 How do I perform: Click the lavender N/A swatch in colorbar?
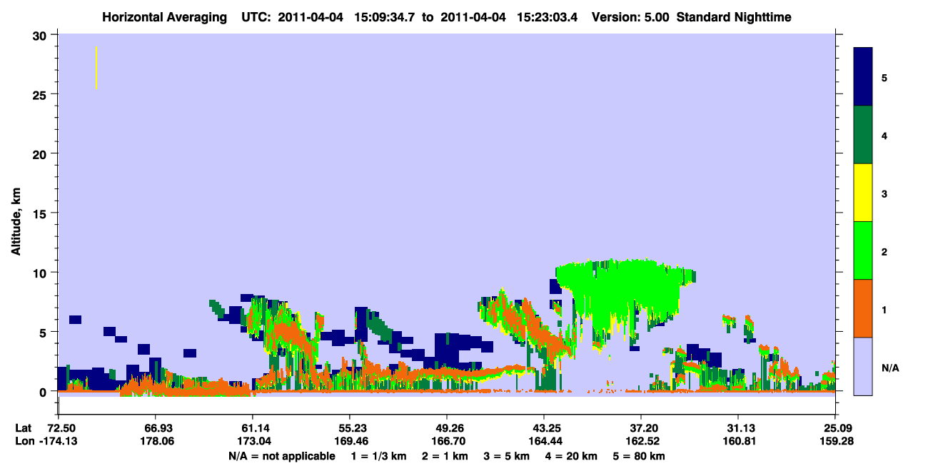pos(864,365)
